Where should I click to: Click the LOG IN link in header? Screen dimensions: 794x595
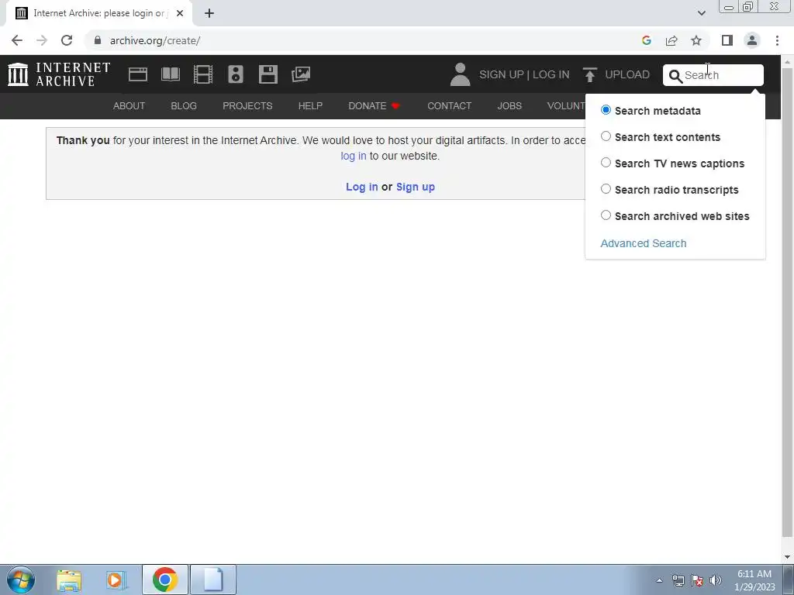(551, 74)
